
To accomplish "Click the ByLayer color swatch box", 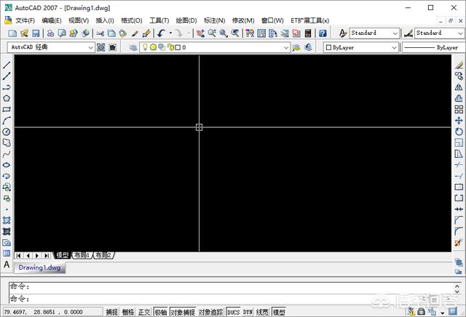I will point(328,47).
